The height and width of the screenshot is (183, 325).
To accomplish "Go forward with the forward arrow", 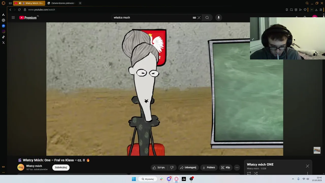I will pyautogui.click(x=14, y=10).
